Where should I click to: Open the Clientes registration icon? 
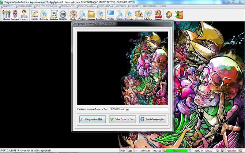6,15
